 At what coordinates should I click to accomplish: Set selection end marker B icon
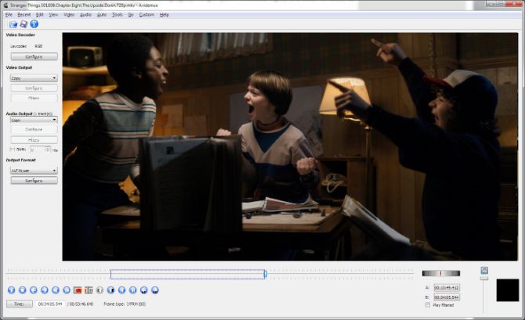click(89, 290)
